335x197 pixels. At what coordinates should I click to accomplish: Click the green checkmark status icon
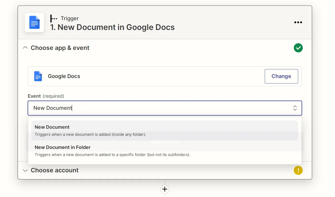pyautogui.click(x=298, y=48)
